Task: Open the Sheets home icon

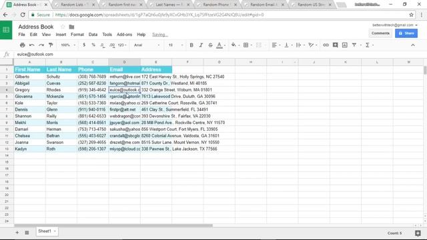Action: (6, 30)
